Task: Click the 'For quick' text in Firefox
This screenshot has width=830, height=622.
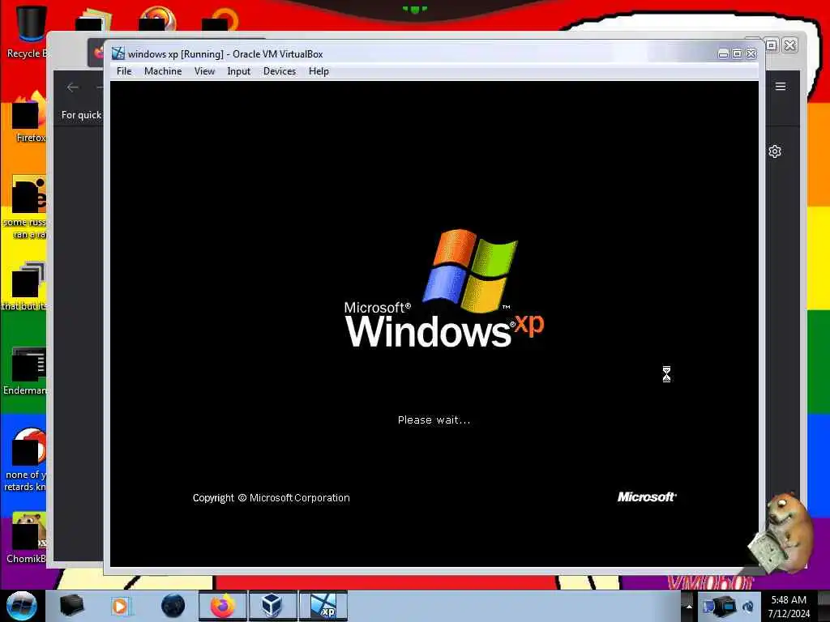Action: click(81, 115)
